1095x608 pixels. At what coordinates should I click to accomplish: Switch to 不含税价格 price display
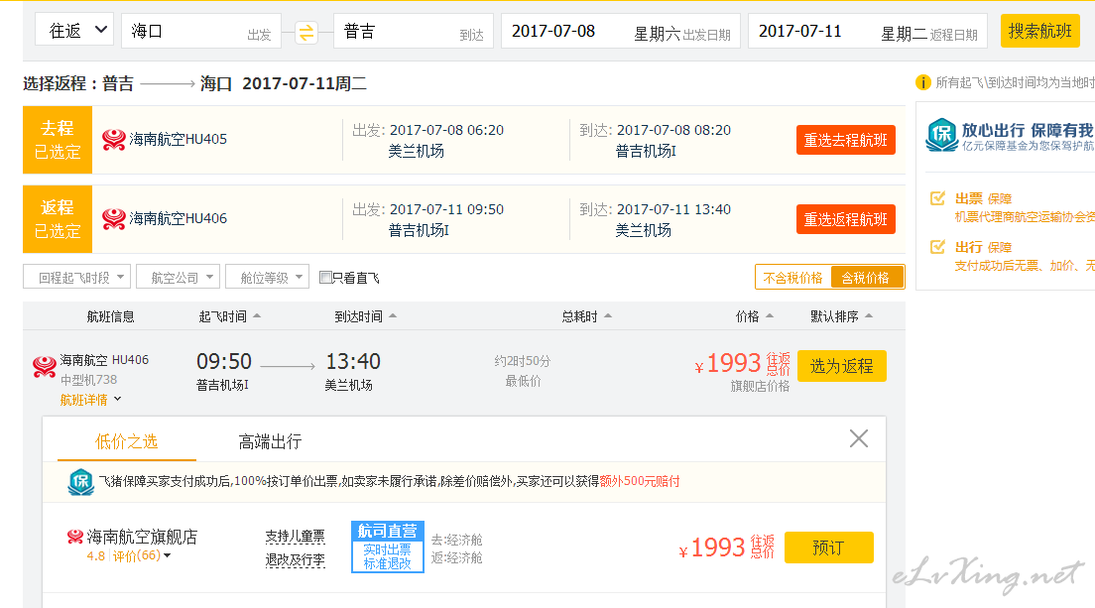(792, 278)
